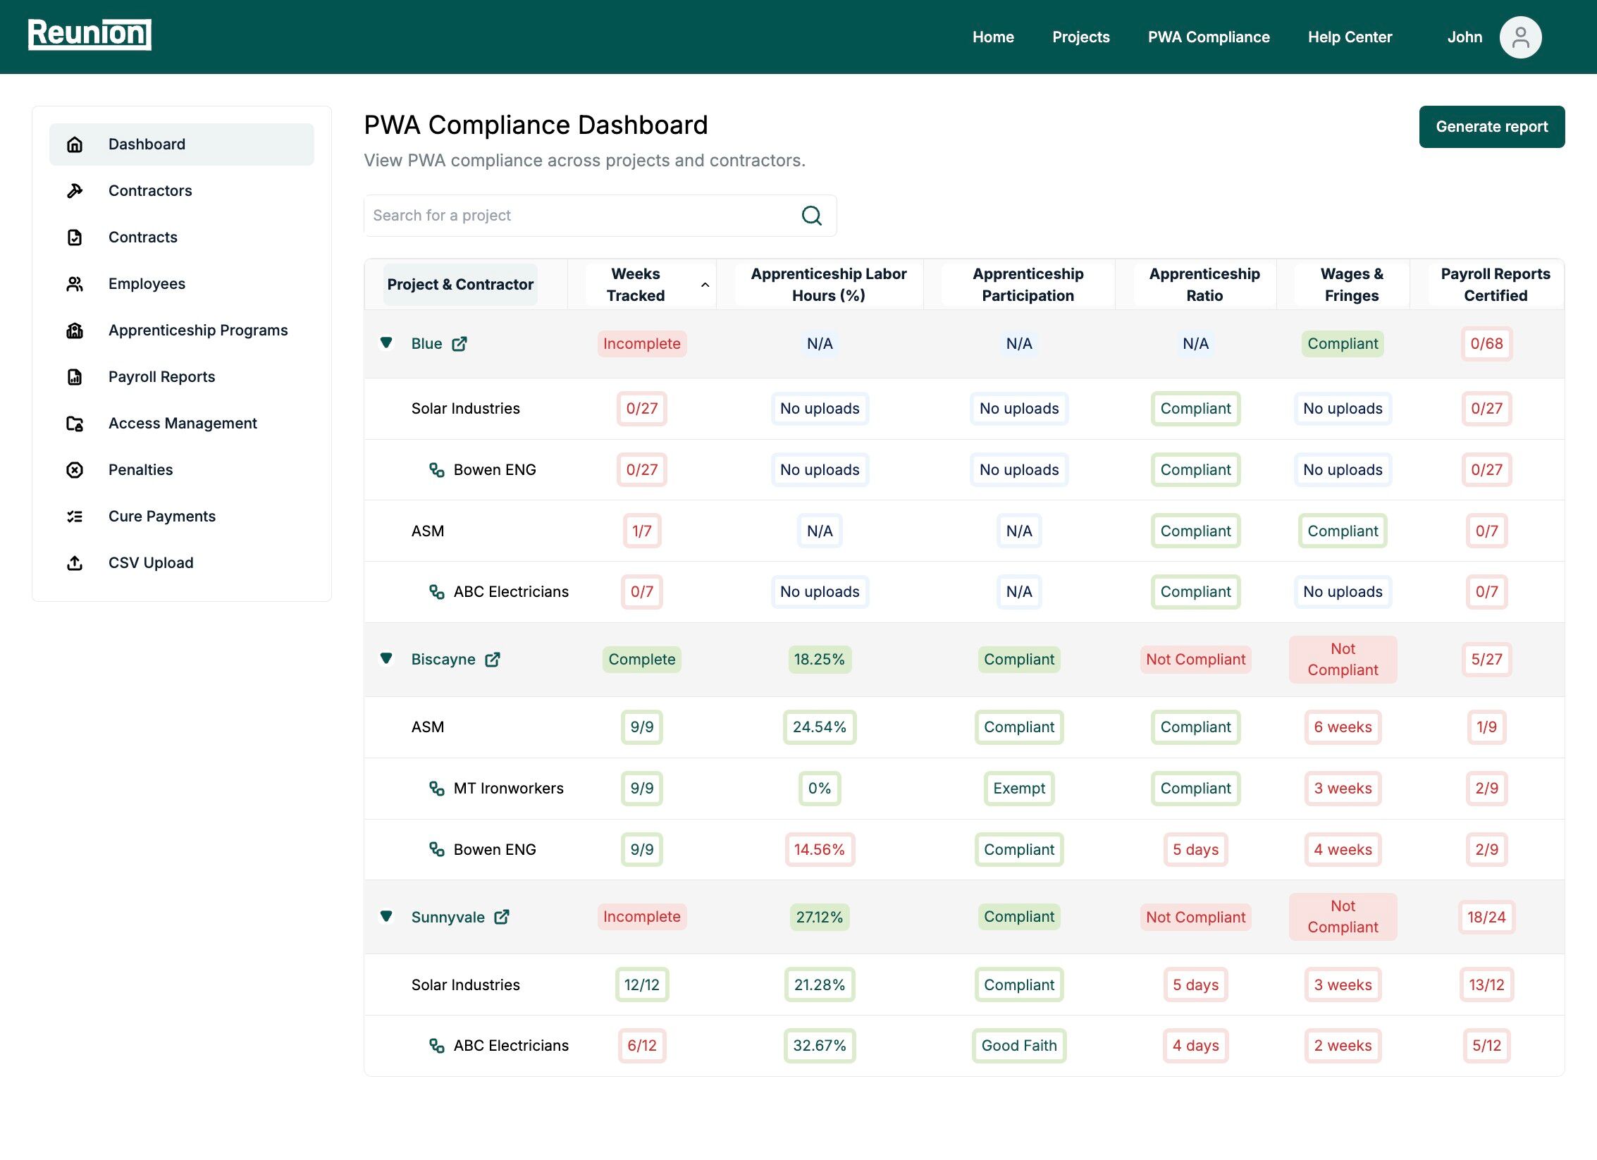
Task: Open Biscayne project external link icon
Action: [493, 660]
